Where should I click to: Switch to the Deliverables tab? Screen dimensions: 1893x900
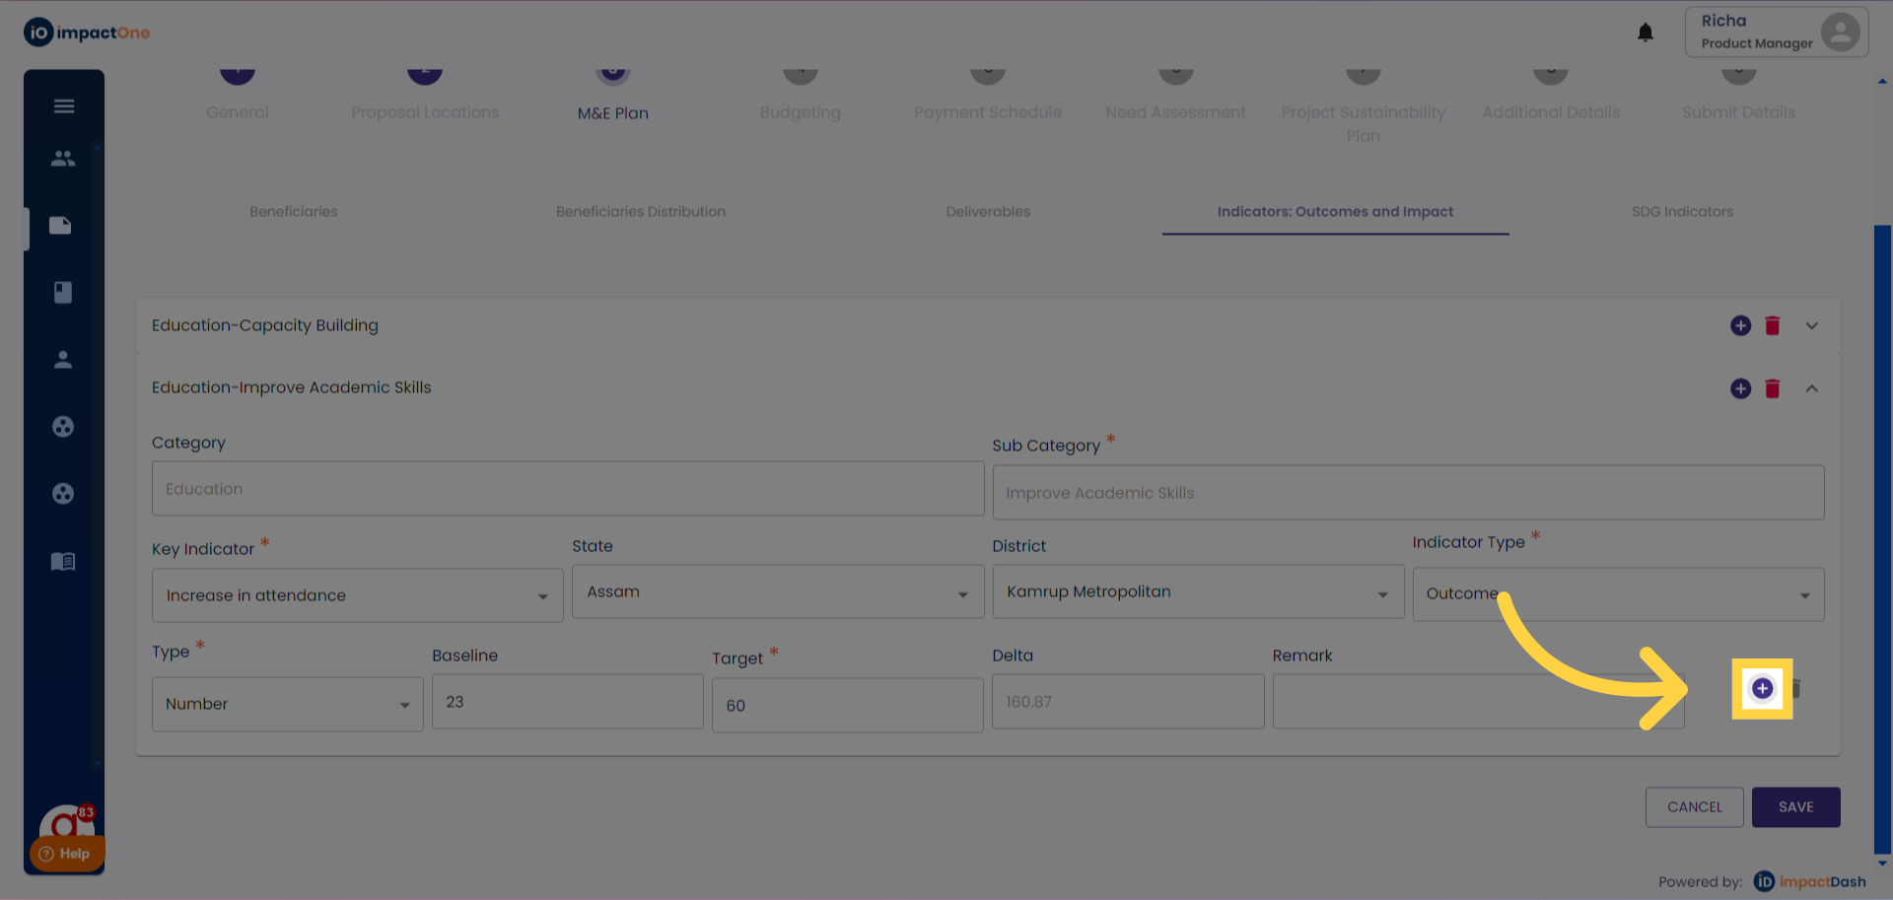coord(987,212)
